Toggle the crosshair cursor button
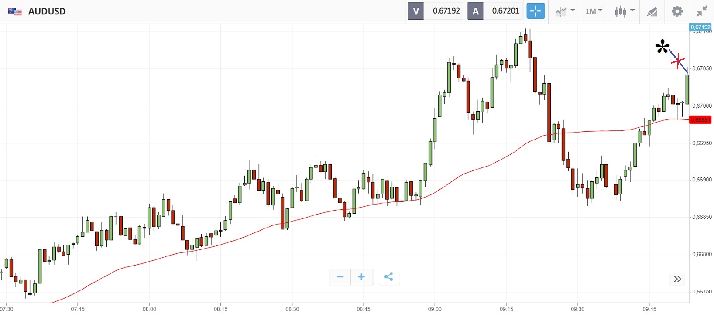Image resolution: width=714 pixels, height=317 pixels. pos(535,11)
